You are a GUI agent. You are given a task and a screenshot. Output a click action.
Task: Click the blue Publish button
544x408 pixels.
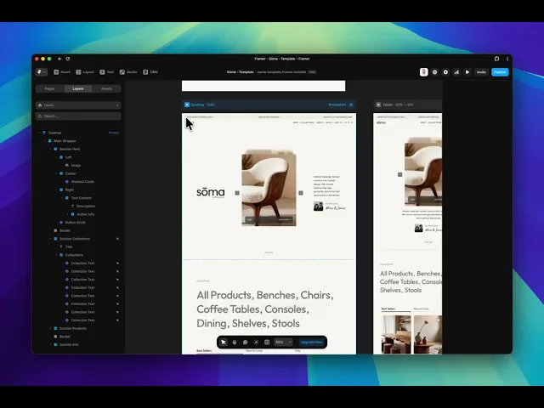tap(500, 72)
